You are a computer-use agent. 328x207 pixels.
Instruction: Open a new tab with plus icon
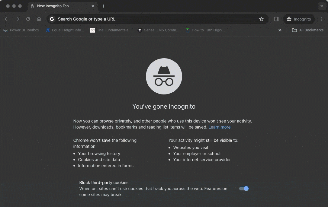pyautogui.click(x=104, y=6)
